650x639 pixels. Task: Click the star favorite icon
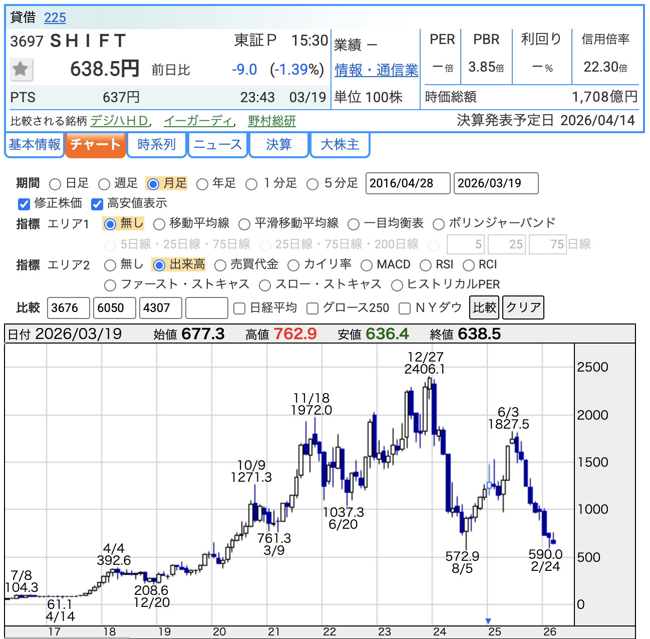21,69
